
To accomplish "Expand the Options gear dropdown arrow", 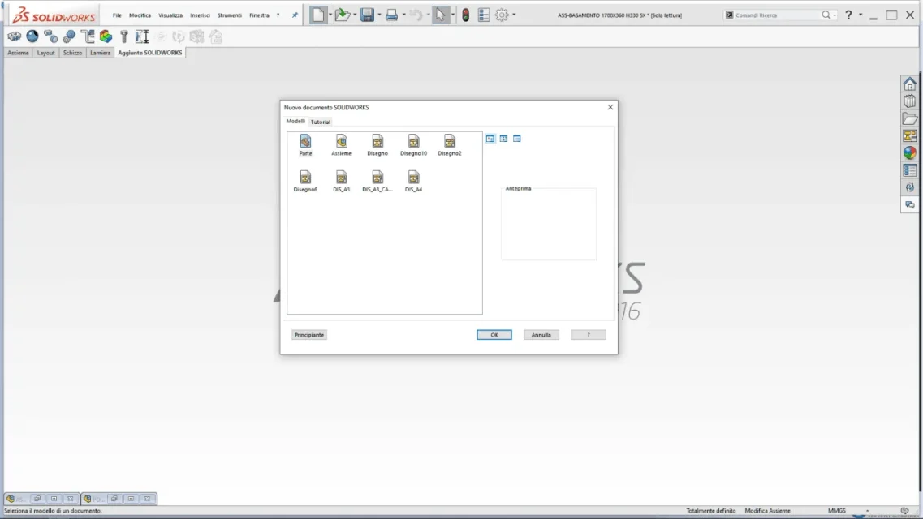I will point(514,15).
